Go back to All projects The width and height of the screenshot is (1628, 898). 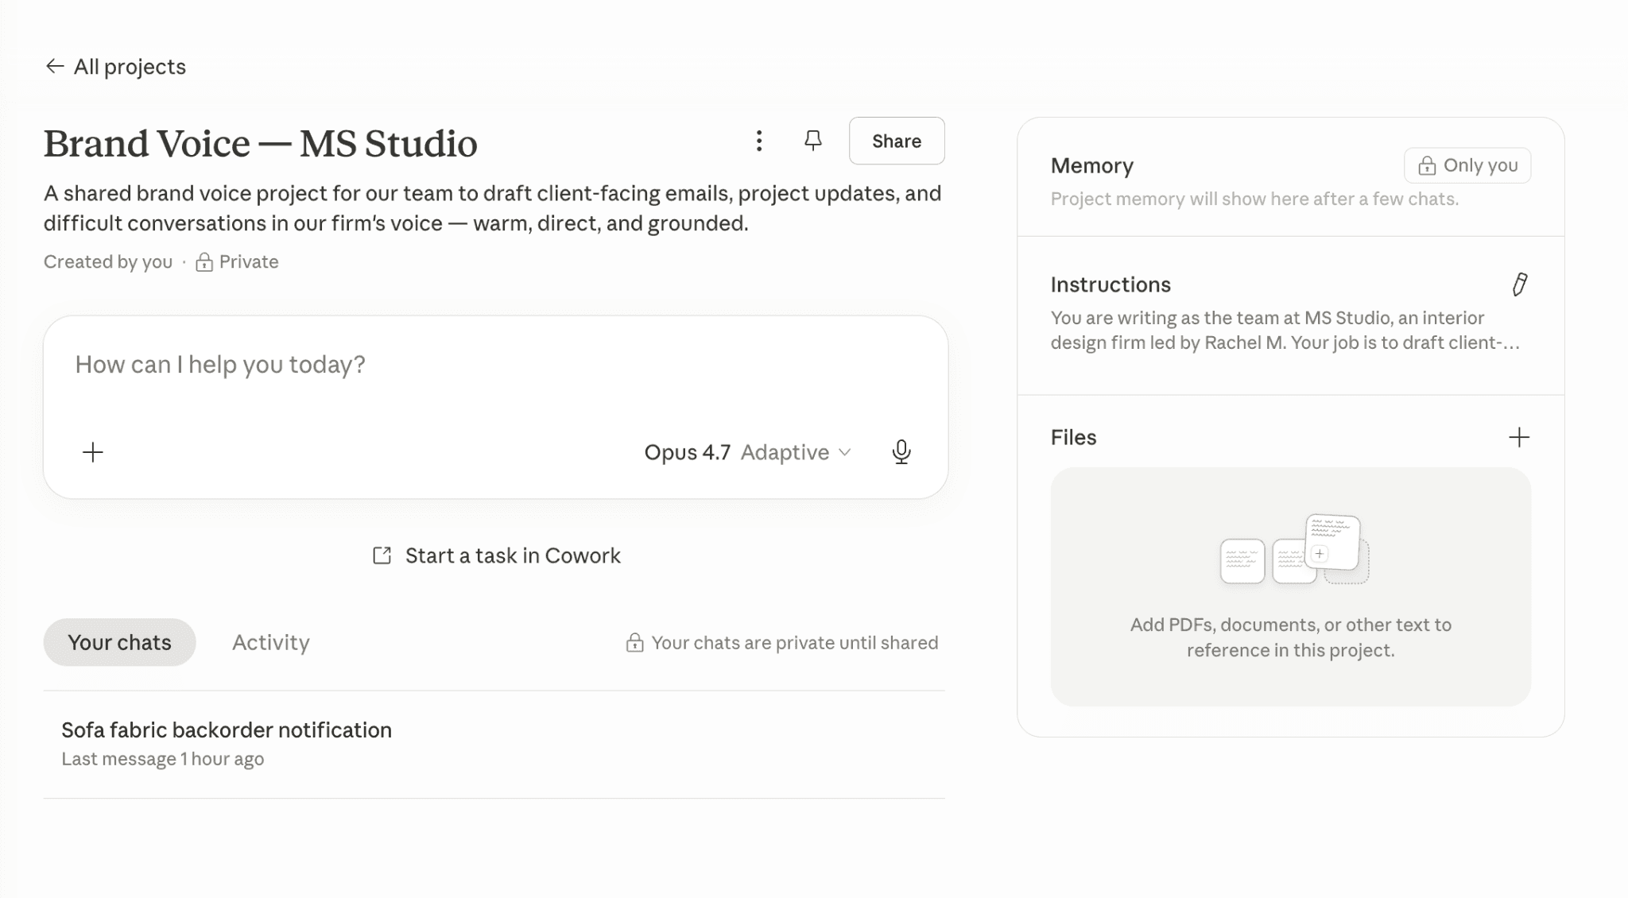click(130, 67)
